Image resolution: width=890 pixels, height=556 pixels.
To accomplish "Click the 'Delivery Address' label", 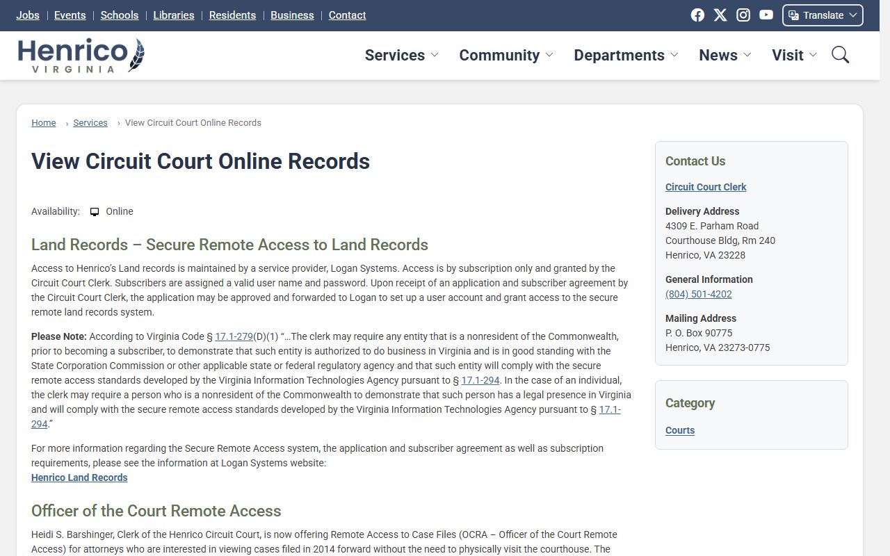I will pos(702,211).
